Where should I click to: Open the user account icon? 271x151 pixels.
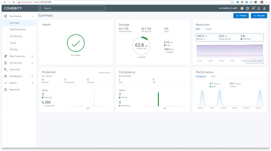coord(264,8)
